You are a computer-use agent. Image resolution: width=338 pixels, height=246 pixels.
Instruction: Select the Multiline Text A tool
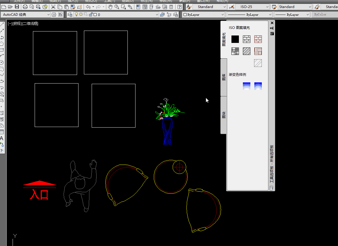2,138
